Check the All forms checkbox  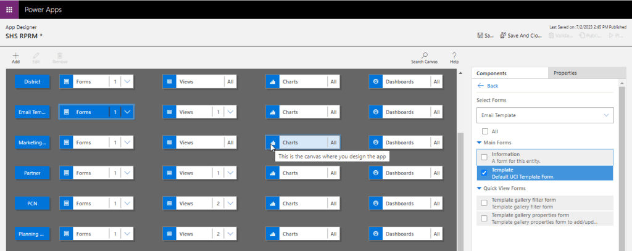click(x=485, y=131)
